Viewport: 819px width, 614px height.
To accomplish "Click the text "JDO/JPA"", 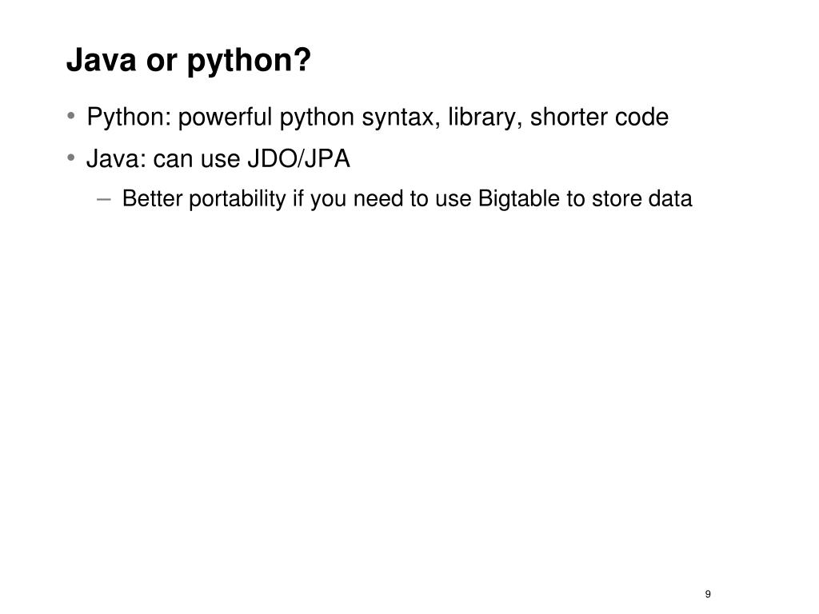I will pyautogui.click(x=298, y=158).
